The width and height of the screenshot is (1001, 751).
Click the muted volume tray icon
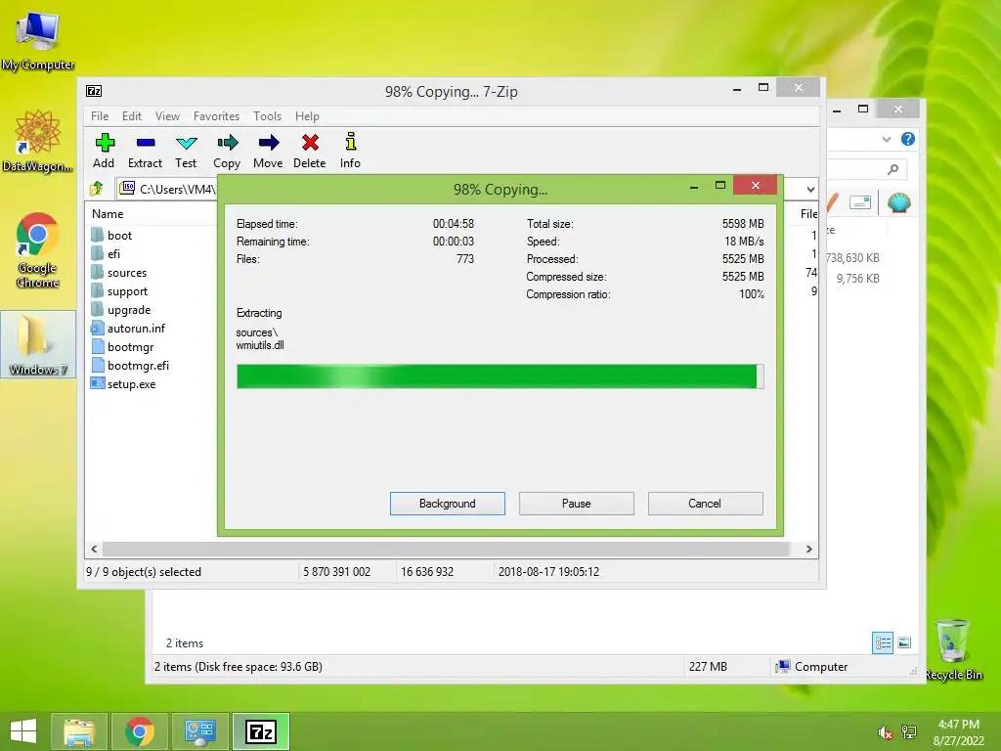(x=885, y=732)
